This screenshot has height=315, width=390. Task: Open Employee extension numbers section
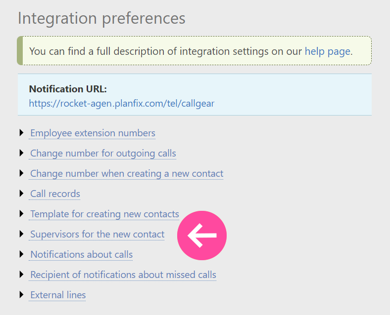tap(93, 133)
